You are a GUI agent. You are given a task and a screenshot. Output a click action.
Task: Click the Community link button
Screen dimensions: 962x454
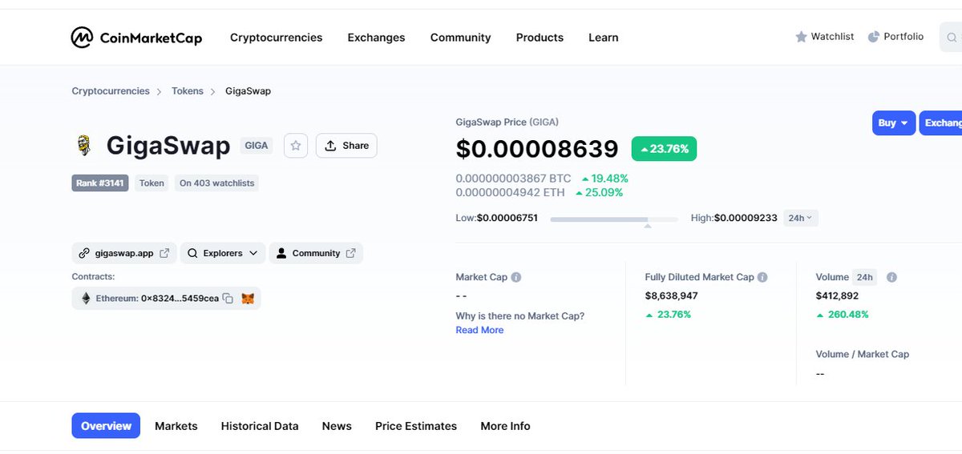316,253
